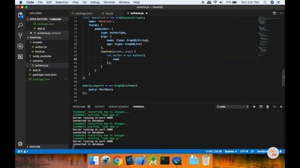Change line ending via 'LF'
300x168 pixels.
tap(252, 151)
